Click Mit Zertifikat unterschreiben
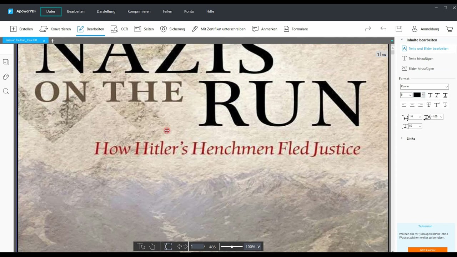 (x=219, y=29)
